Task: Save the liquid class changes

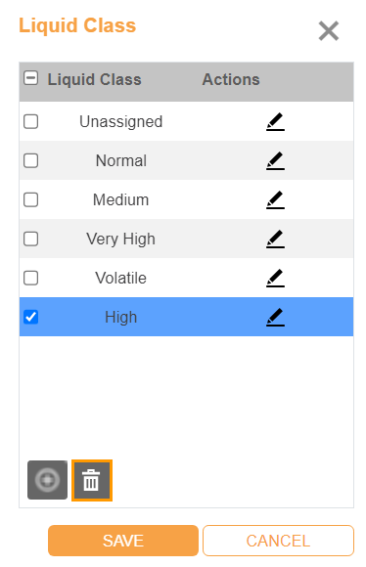Action: pos(123,541)
